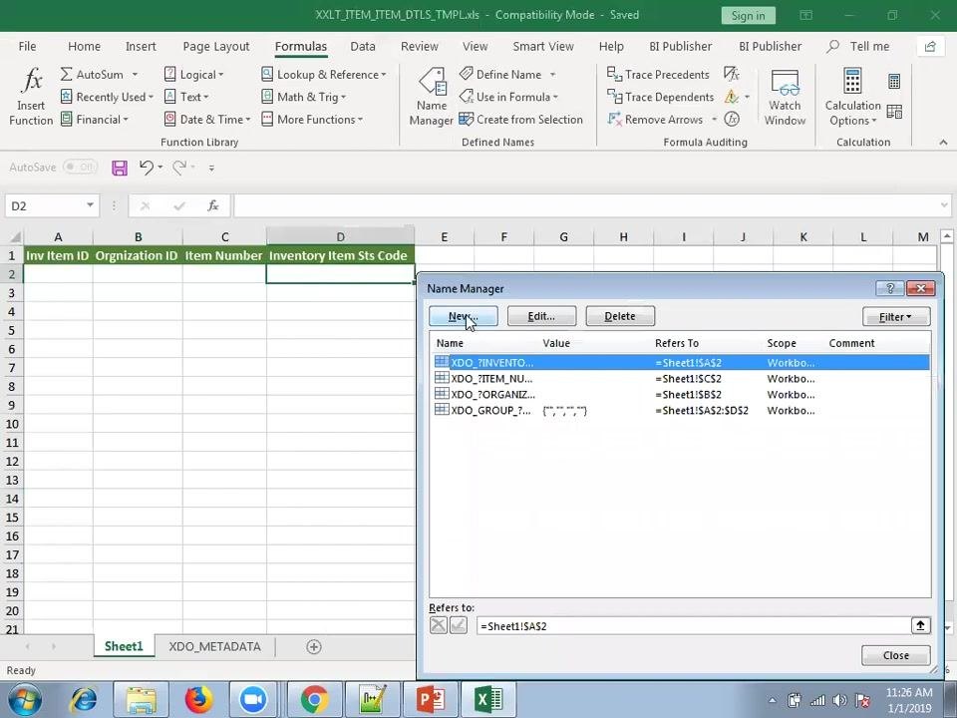The height and width of the screenshot is (718, 957).
Task: Collapse the ribbon with the chevron
Action: coord(943,143)
